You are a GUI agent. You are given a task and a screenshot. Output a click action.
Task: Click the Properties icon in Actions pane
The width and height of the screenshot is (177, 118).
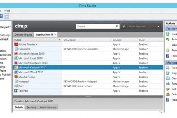click(168, 68)
